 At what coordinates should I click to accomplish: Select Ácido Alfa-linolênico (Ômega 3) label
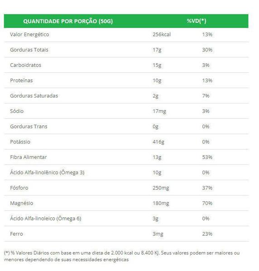click(x=47, y=173)
